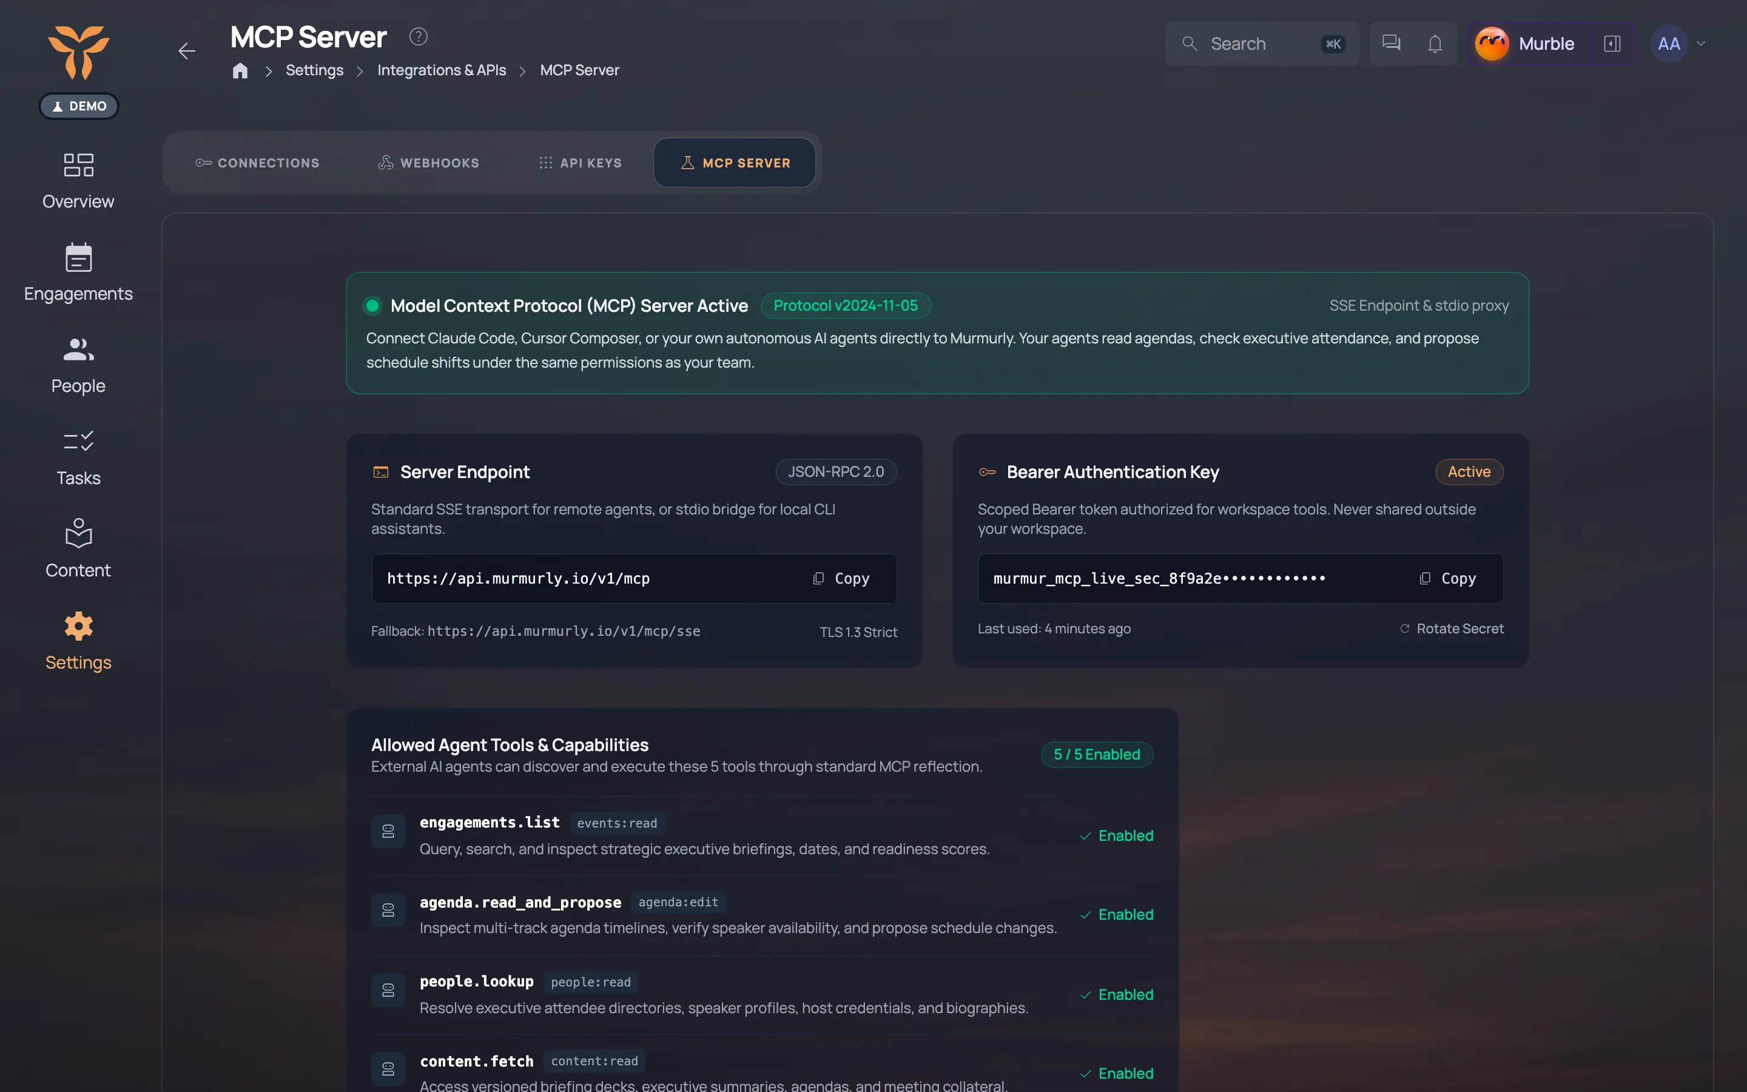The height and width of the screenshot is (1092, 1747).
Task: Toggle Enabled for engagements.list tool
Action: (x=1117, y=835)
